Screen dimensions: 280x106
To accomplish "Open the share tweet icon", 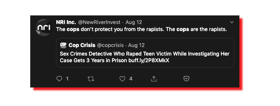I will pos(154,79).
